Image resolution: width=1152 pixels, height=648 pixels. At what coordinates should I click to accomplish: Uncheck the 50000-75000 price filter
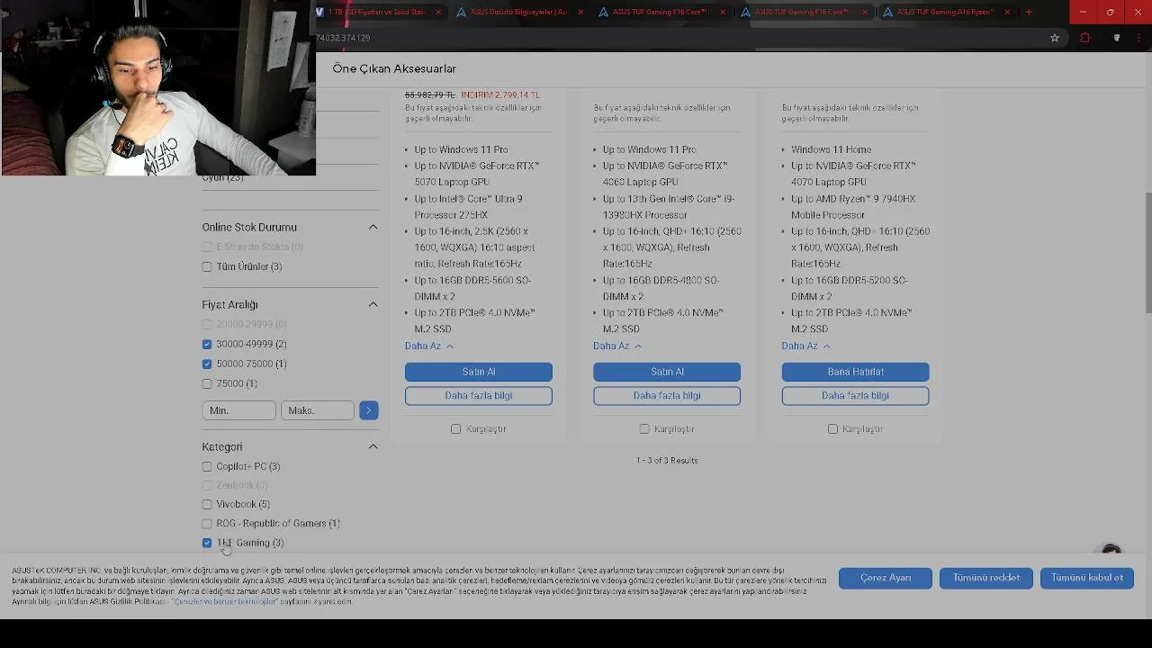[x=207, y=364]
